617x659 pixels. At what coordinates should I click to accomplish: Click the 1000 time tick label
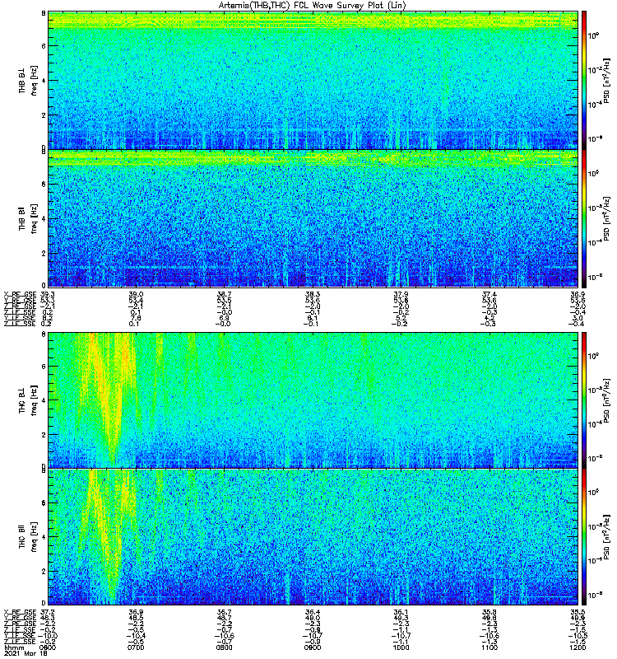pyautogui.click(x=401, y=647)
